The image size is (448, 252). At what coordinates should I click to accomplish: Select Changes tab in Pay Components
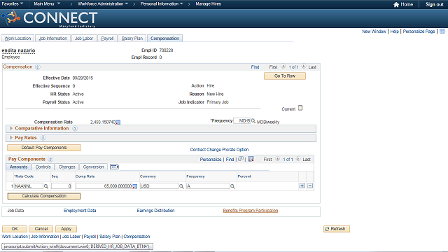[x=67, y=167]
